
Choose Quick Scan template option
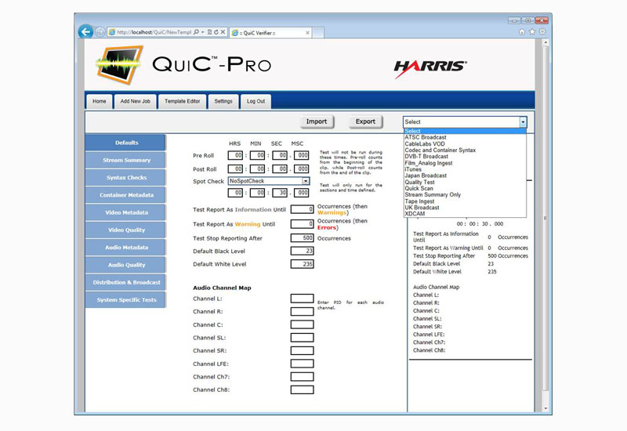click(x=465, y=188)
